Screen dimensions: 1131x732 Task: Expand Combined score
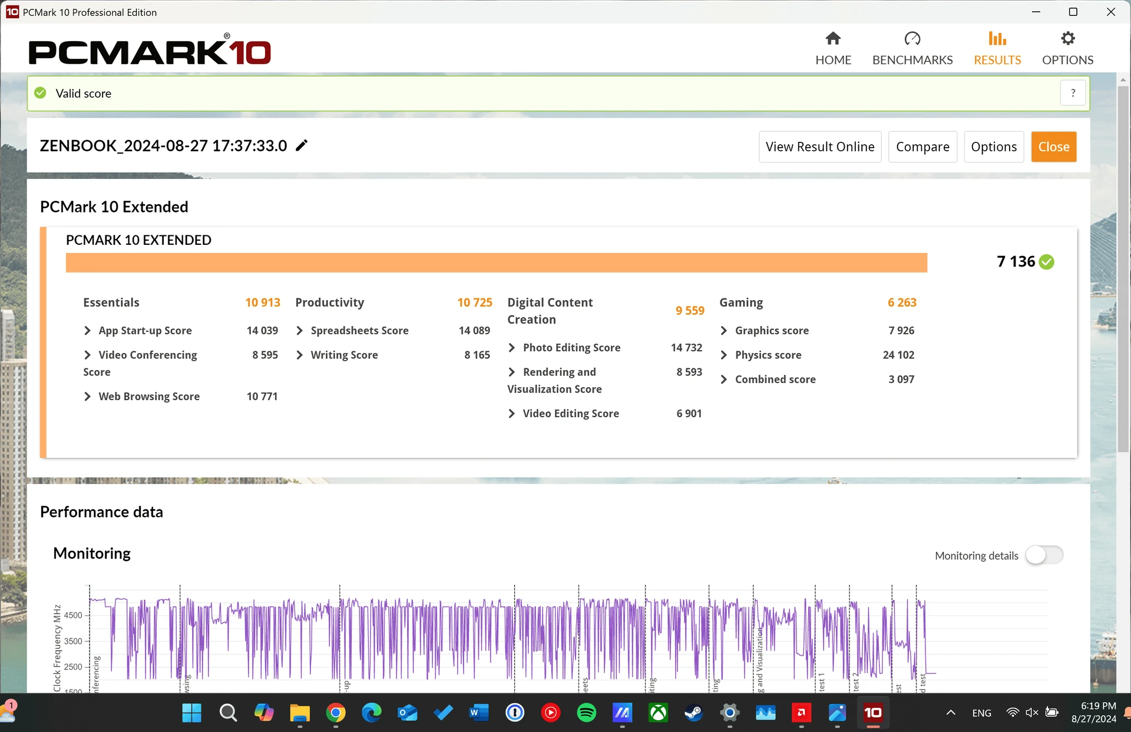point(723,380)
